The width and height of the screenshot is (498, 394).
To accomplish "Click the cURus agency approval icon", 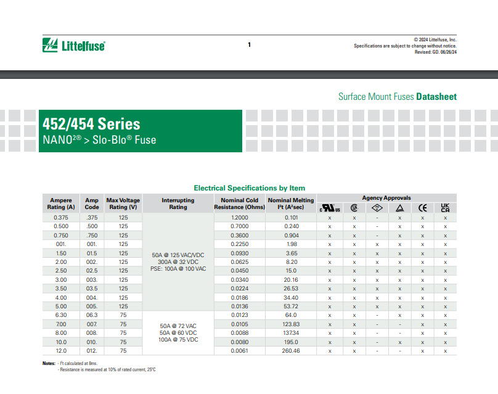I will pyautogui.click(x=330, y=208).
